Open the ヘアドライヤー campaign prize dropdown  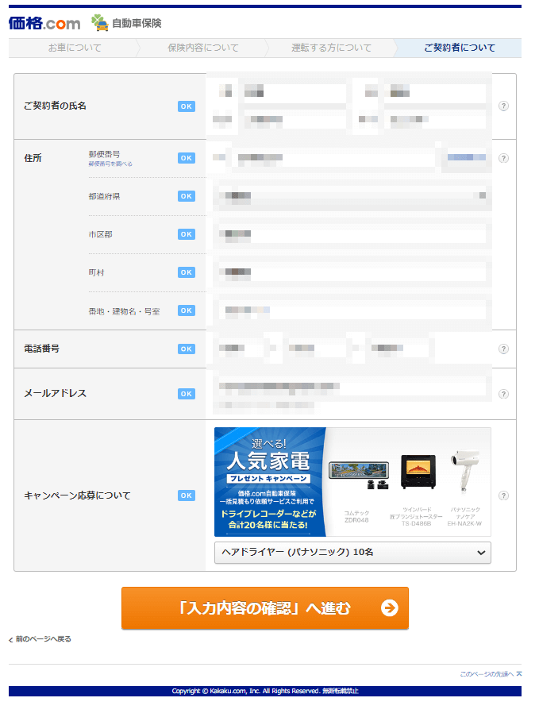(x=352, y=553)
